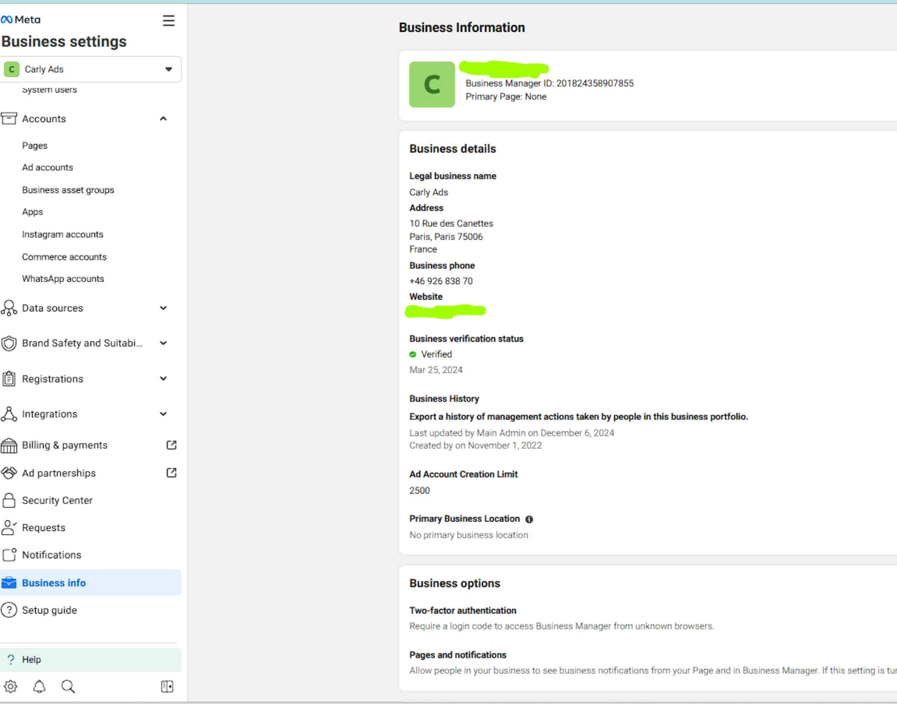Click the Business Manager ID text
The width and height of the screenshot is (897, 704).
(x=550, y=84)
